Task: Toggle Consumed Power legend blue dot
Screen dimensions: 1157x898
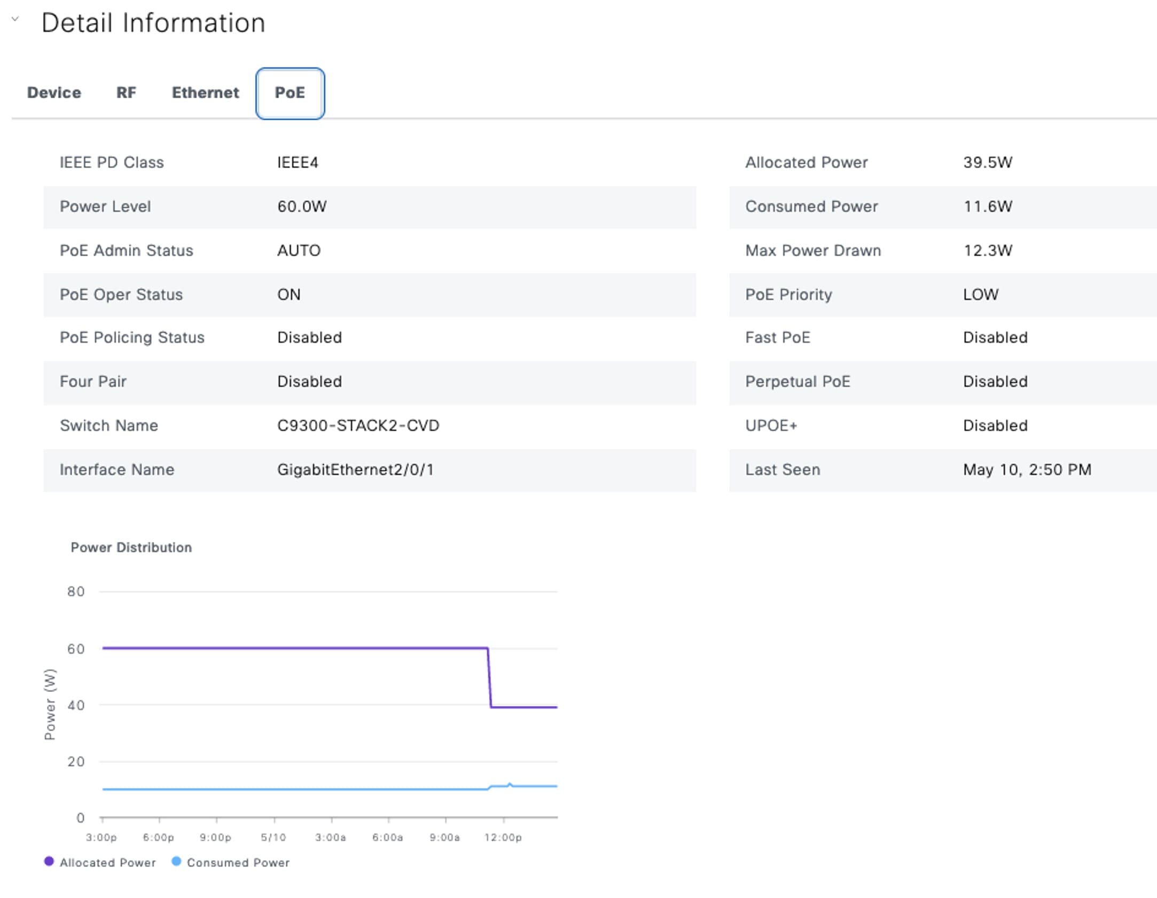Action: 176,861
